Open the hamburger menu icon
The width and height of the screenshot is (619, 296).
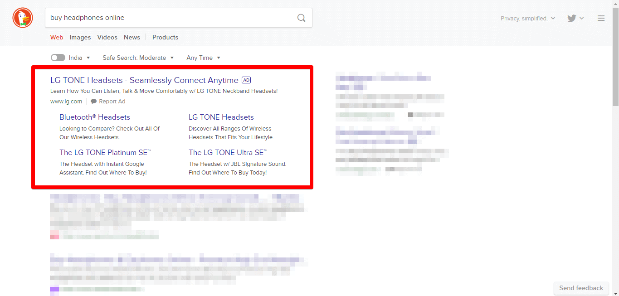click(x=601, y=18)
